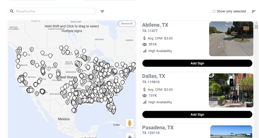
Task: Click the Abilene, TX listing title
Action: (x=155, y=25)
